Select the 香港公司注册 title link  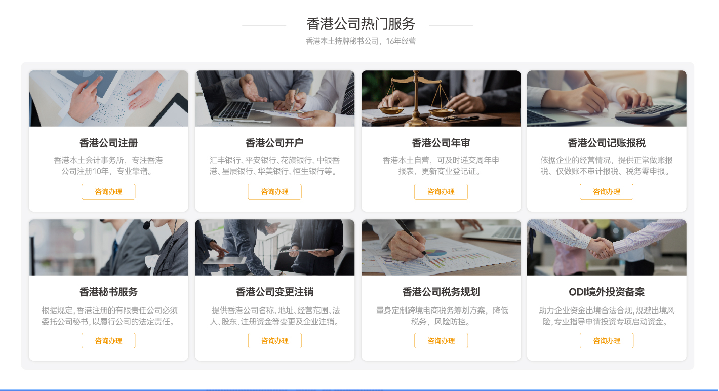(108, 143)
